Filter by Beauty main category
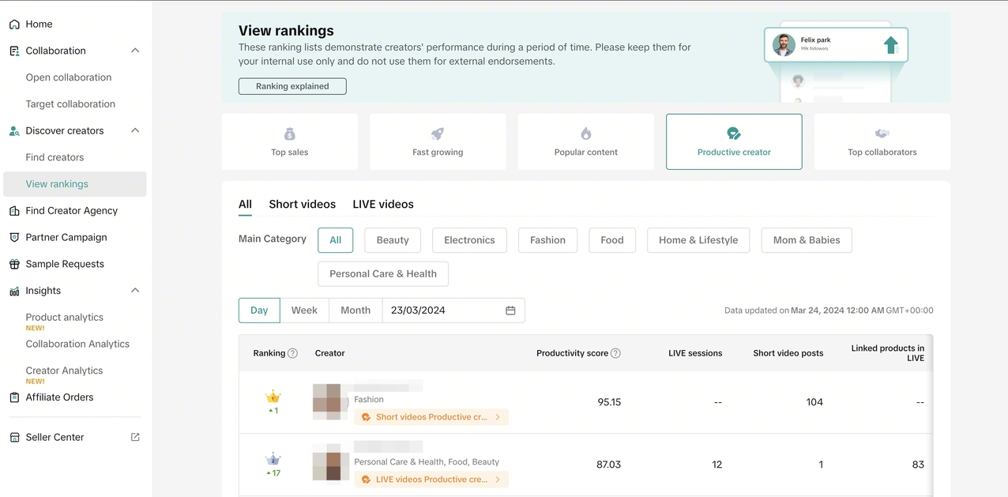 click(393, 240)
